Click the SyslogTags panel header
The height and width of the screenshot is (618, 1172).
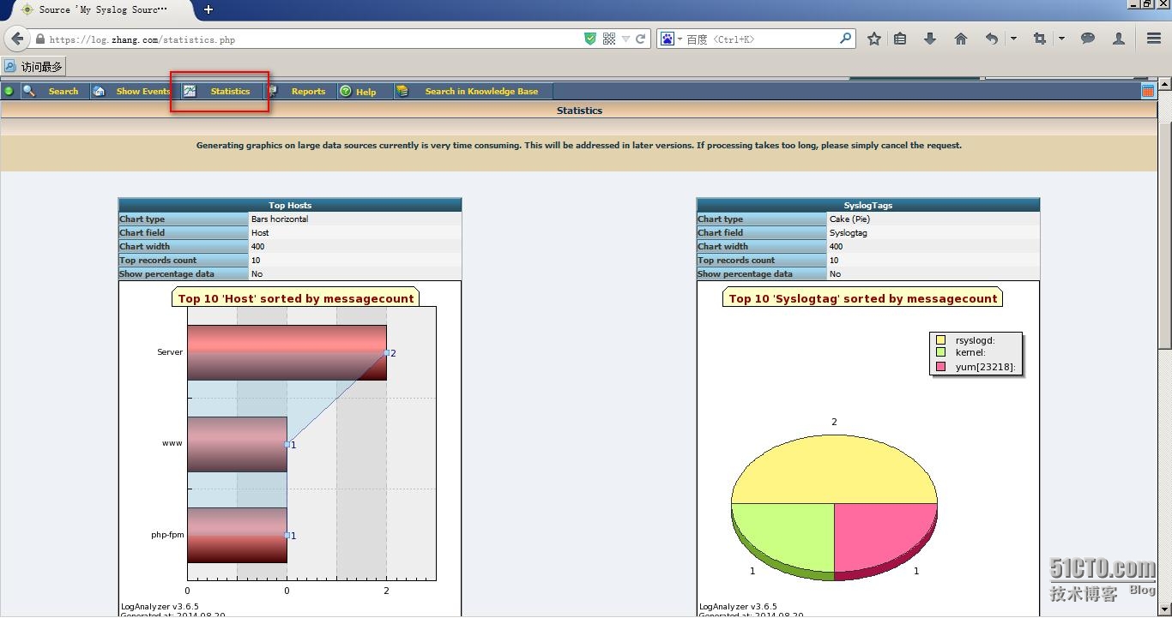click(x=868, y=205)
